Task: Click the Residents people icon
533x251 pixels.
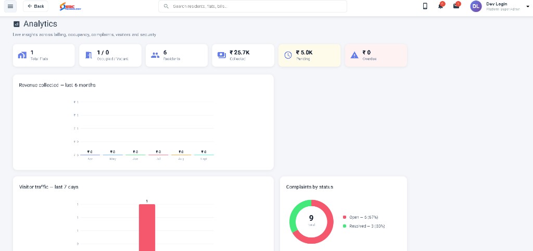Action: tap(155, 55)
